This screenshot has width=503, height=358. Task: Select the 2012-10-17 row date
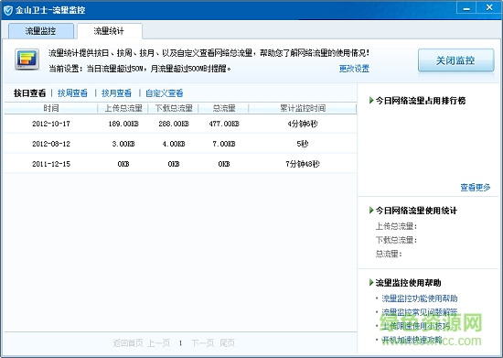coord(51,124)
